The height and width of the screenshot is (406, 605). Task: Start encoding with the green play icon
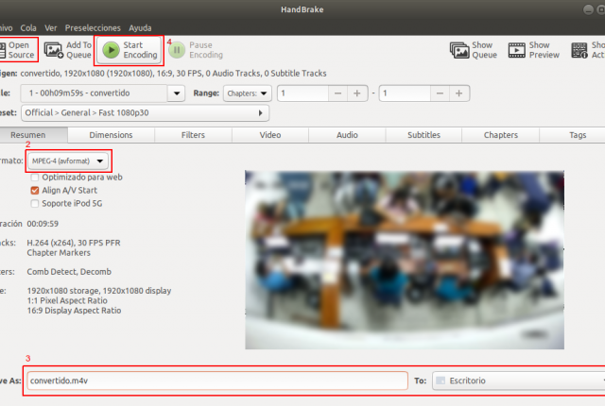pos(112,50)
